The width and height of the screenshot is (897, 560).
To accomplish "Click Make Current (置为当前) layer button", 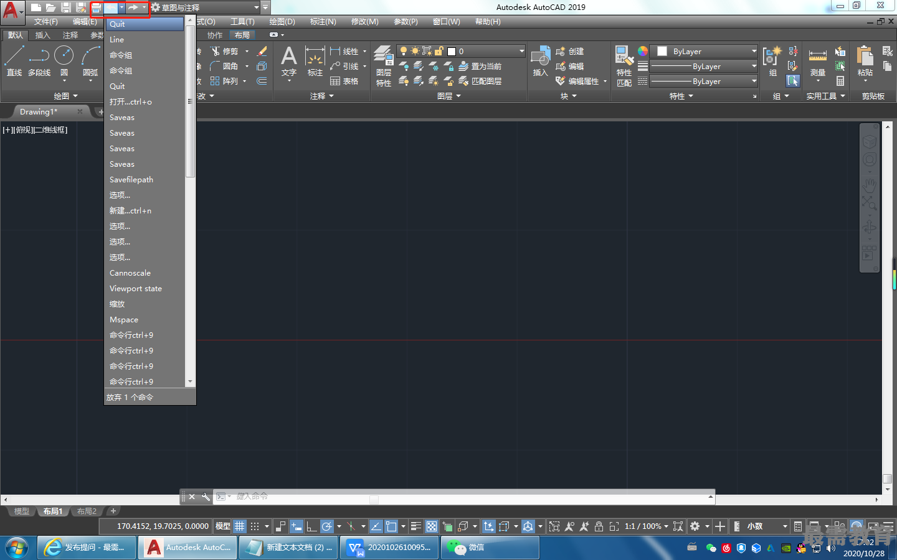I will tap(480, 66).
